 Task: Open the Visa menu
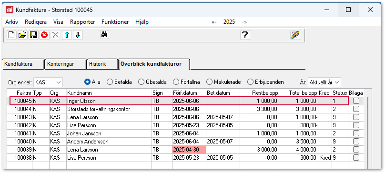click(x=58, y=22)
